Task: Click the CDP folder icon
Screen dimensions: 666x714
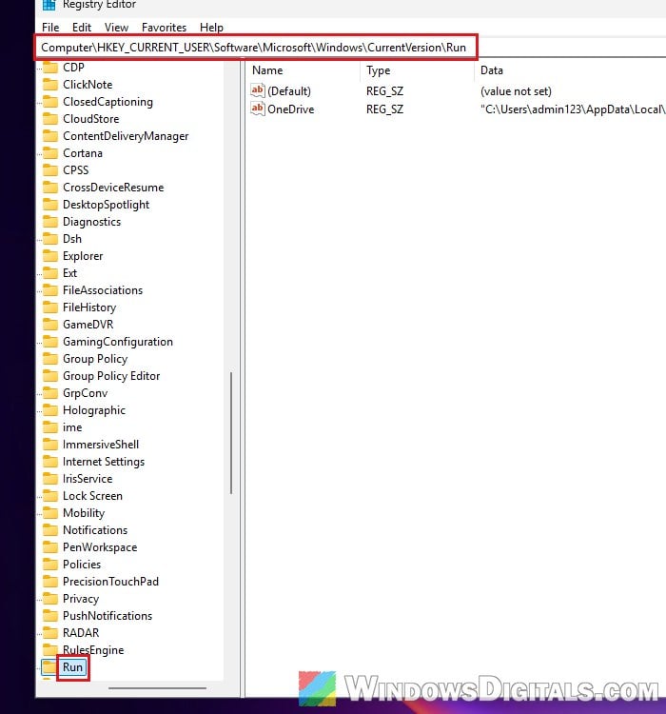Action: pos(50,68)
